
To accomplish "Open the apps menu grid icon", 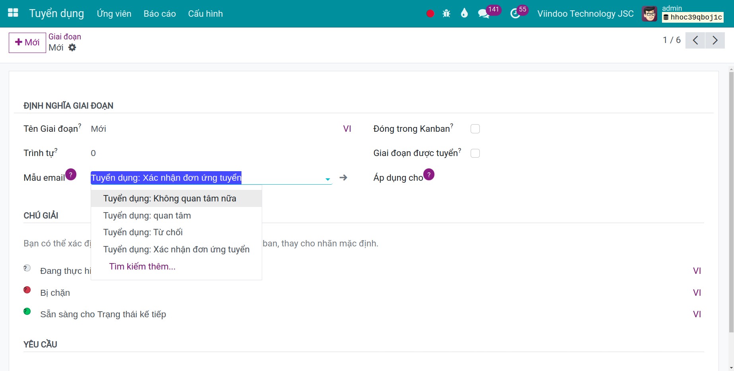I will pos(12,13).
